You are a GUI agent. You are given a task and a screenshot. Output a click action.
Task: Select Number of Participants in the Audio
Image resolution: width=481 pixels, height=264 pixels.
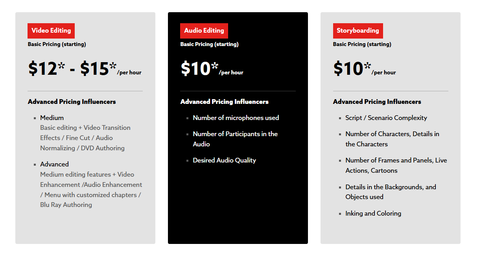pos(235,134)
